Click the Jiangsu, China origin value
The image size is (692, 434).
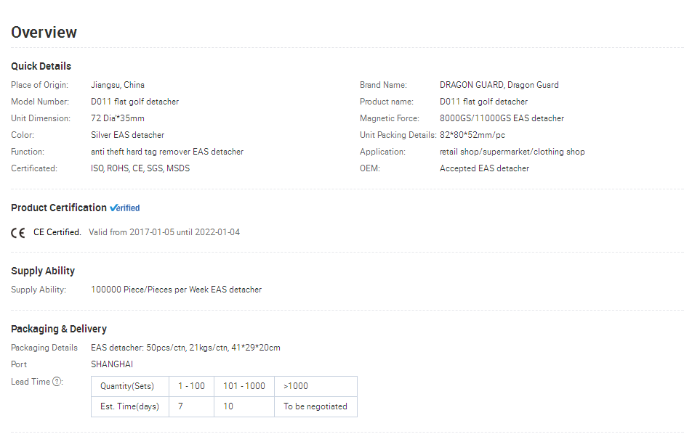[x=118, y=85]
